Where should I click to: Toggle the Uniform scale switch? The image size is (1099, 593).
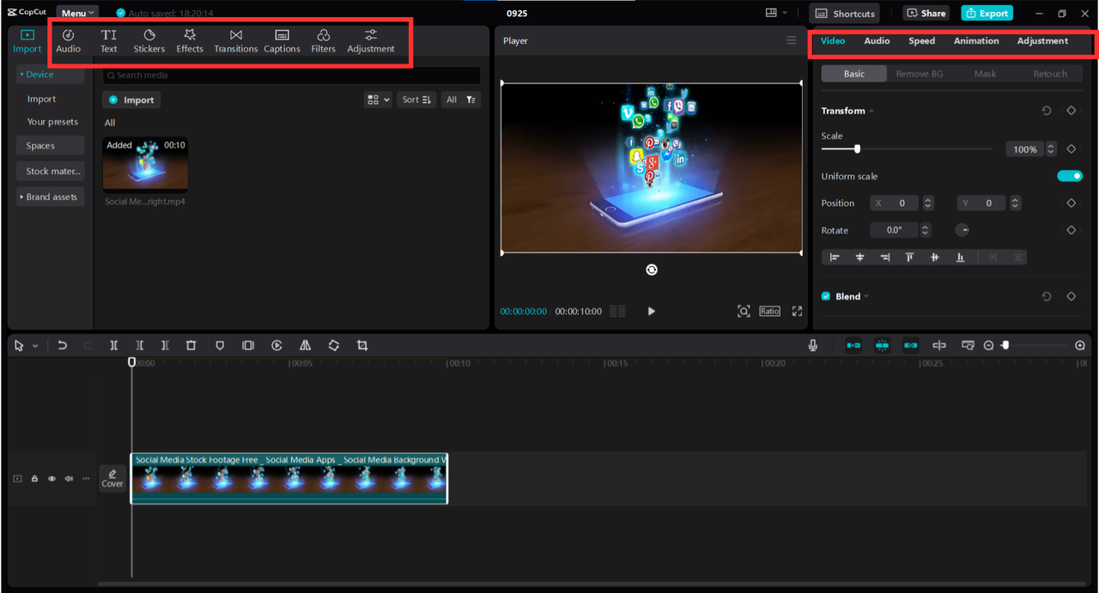tap(1070, 176)
